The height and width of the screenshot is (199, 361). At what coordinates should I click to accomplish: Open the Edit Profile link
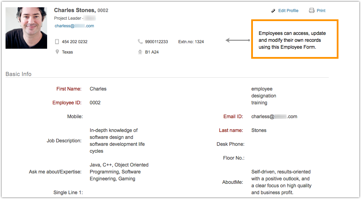coord(288,11)
